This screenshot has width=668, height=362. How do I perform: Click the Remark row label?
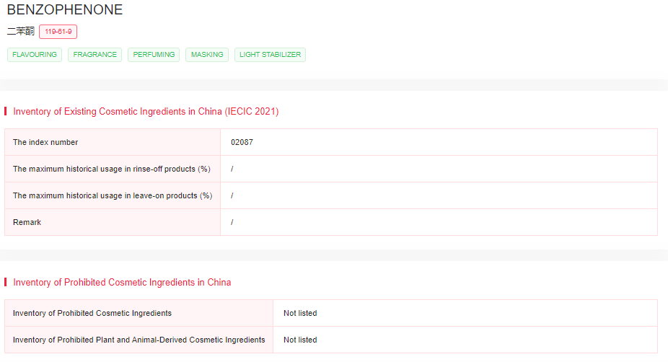[x=27, y=222]
